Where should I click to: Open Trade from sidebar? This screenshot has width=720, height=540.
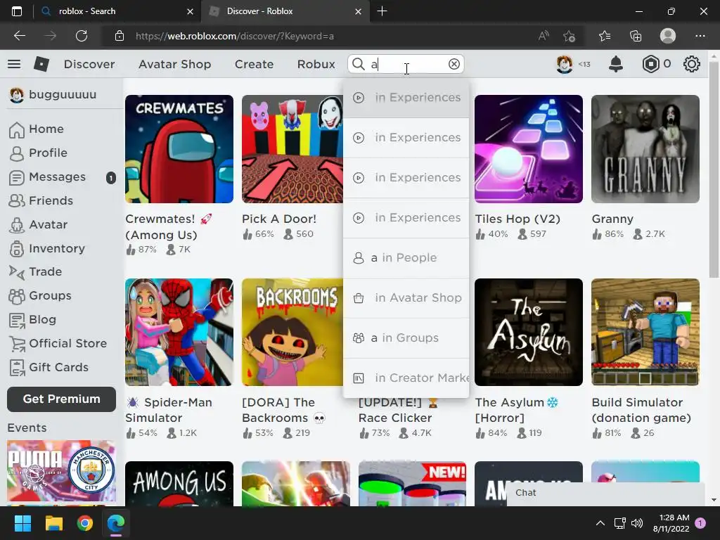pos(35,272)
